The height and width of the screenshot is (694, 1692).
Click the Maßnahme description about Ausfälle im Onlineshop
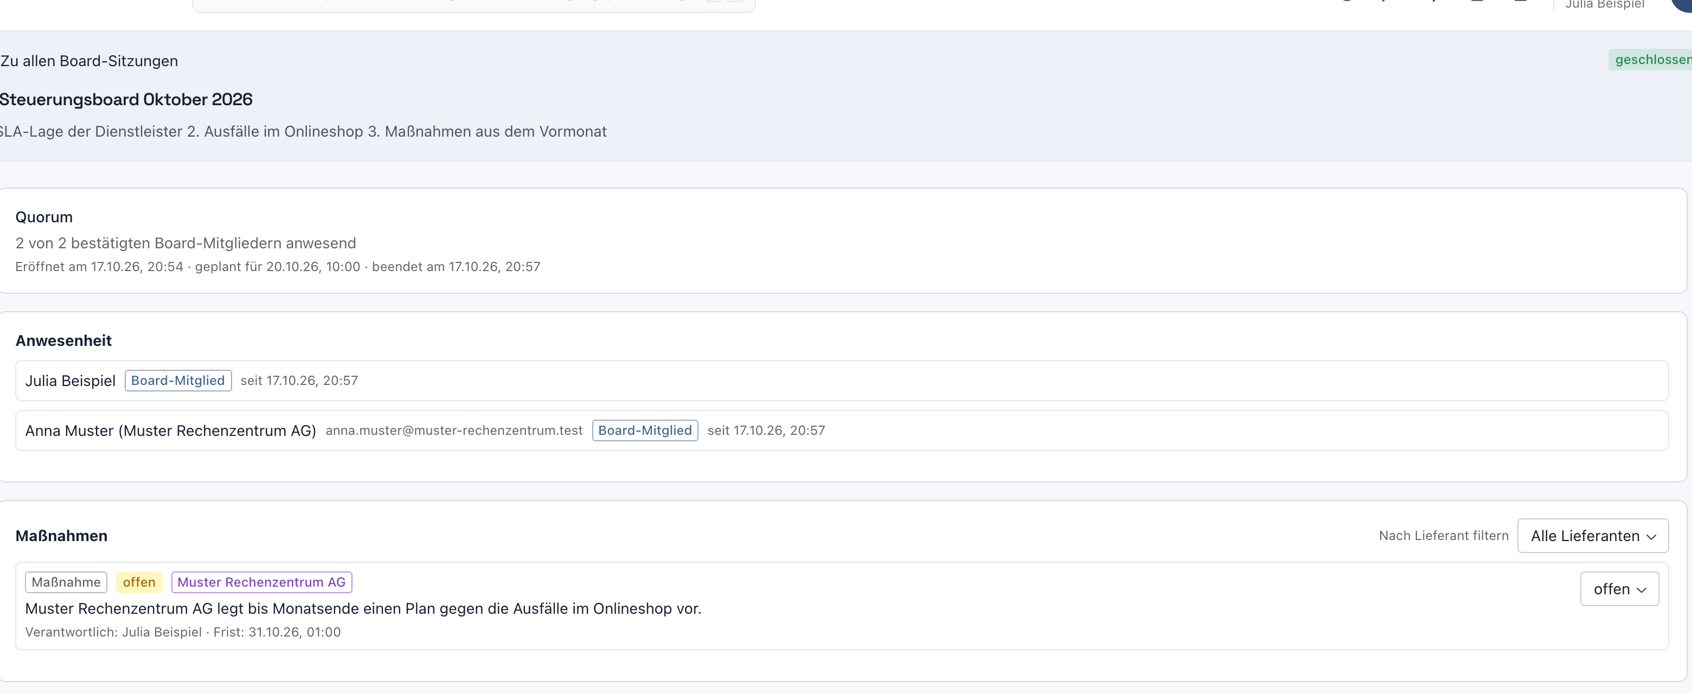point(363,609)
